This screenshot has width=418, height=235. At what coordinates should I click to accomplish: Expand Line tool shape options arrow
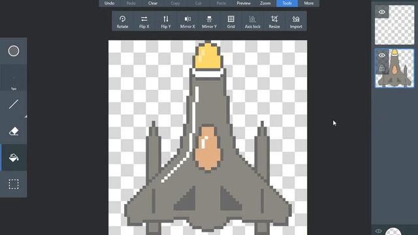pos(25,116)
